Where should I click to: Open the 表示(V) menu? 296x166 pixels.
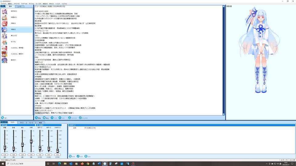coord(51,4)
